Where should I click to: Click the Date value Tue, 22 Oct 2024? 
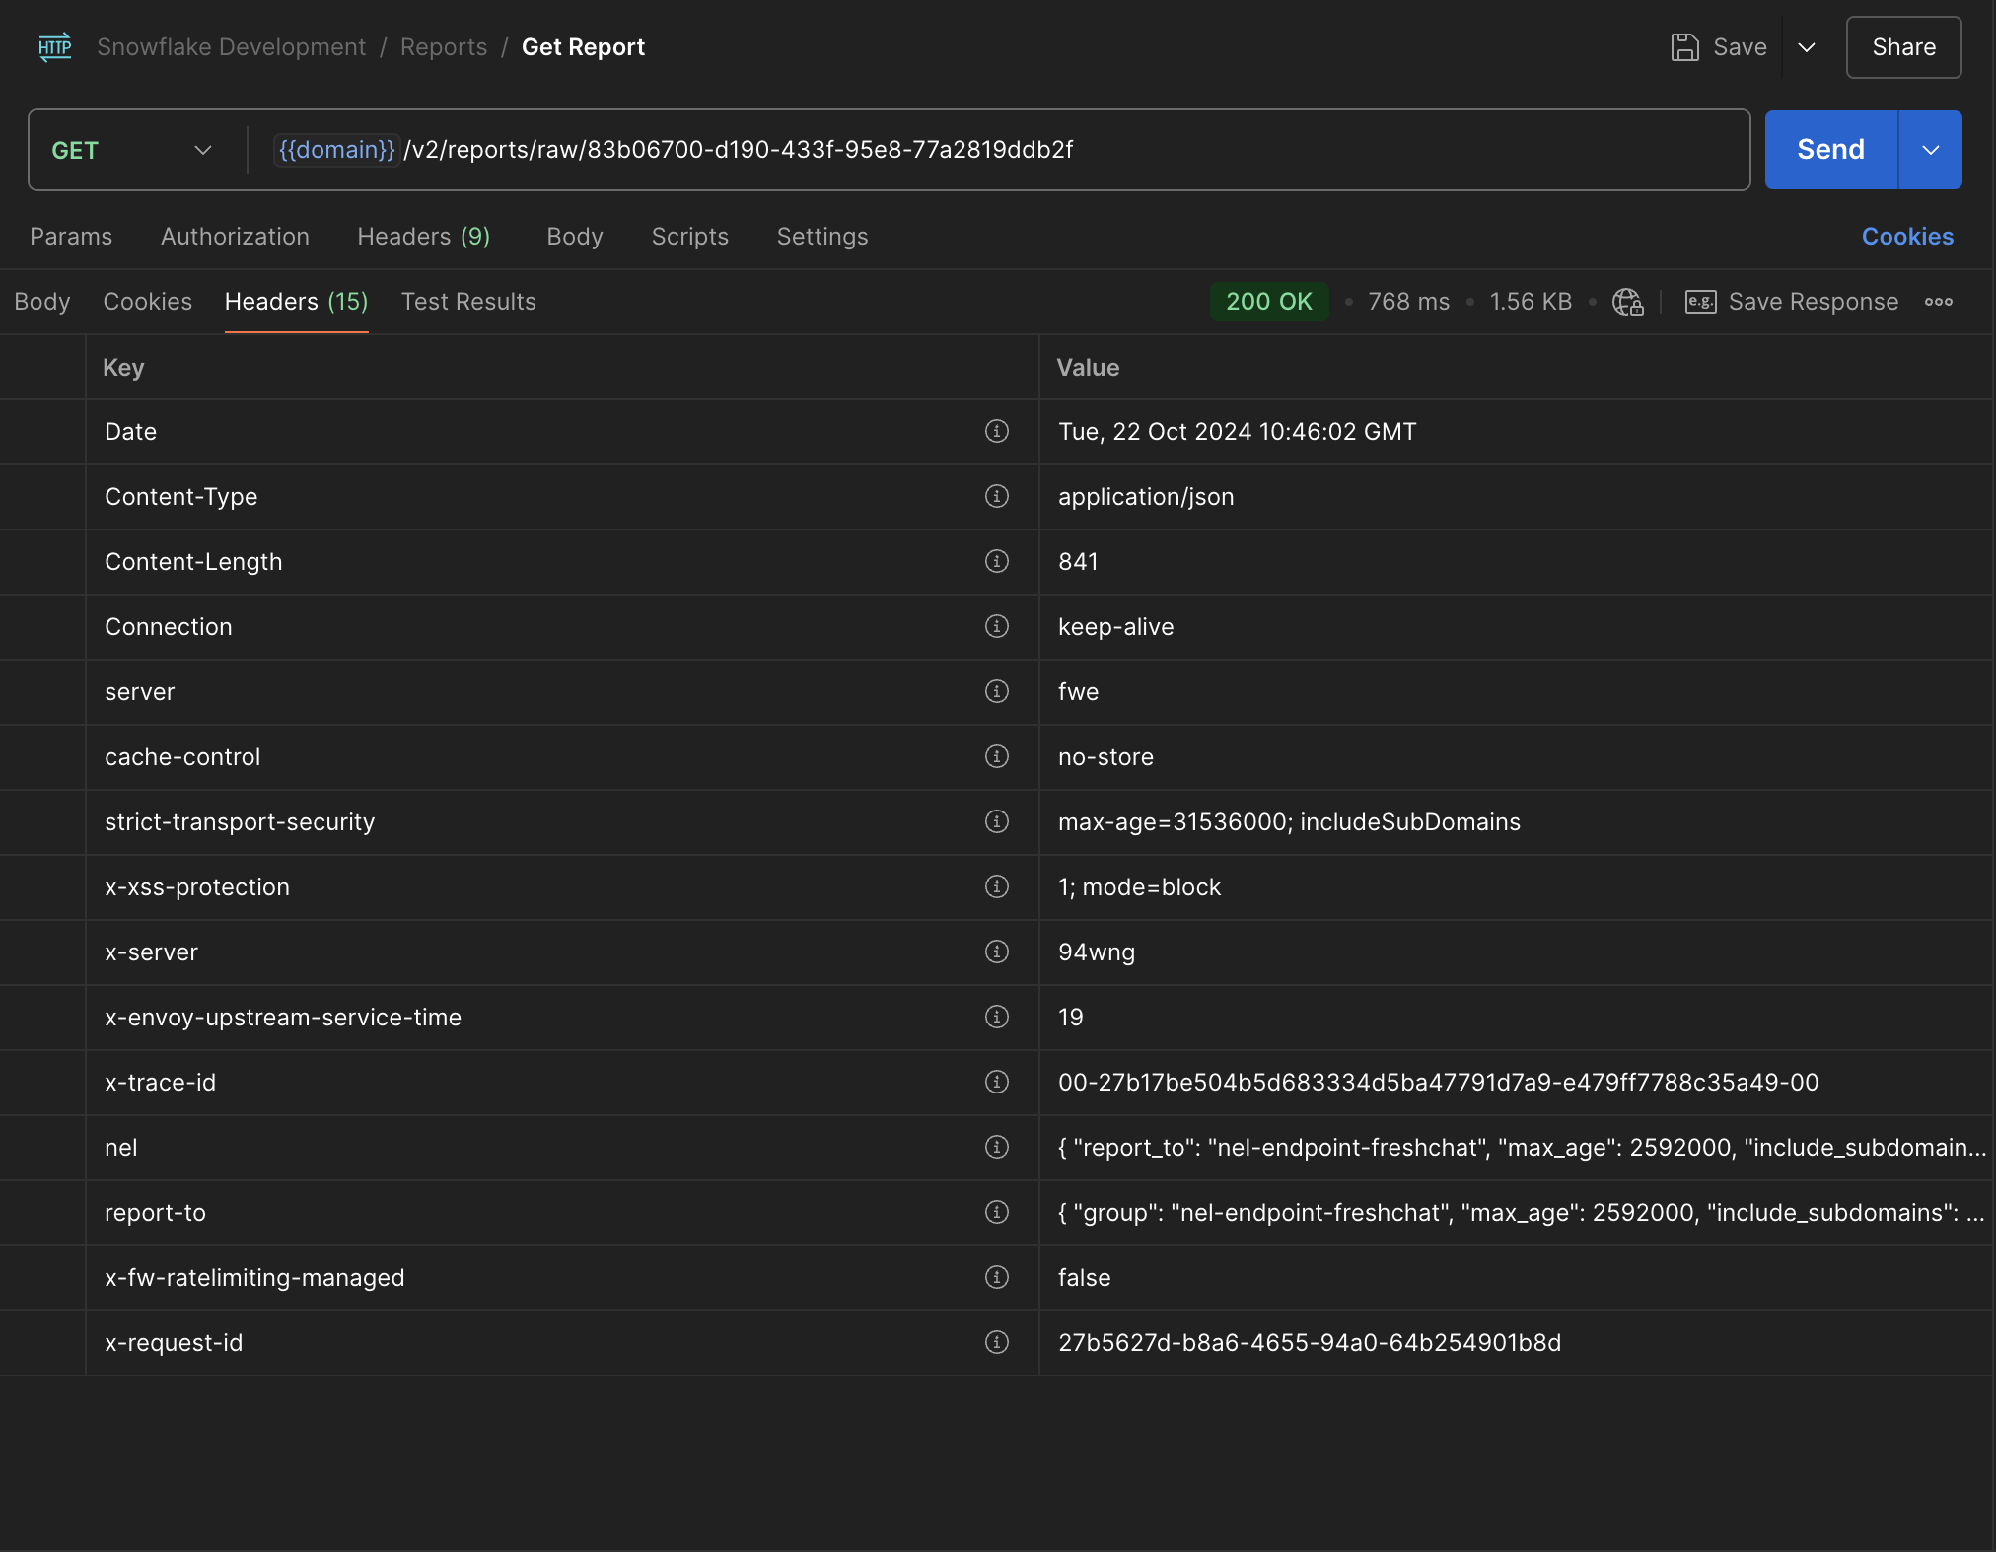point(1237,432)
